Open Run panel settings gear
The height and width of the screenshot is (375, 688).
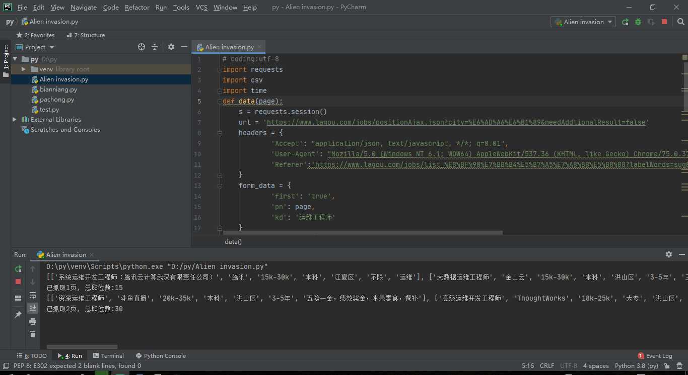point(669,254)
